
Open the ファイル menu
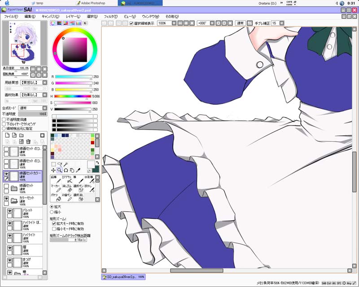11,17
